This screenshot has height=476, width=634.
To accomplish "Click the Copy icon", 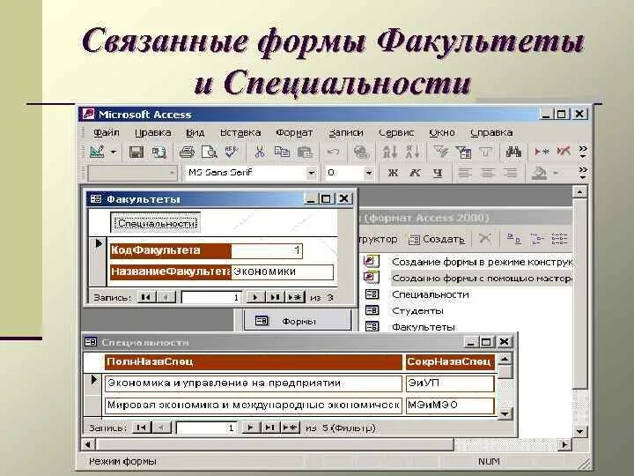I will 282,152.
